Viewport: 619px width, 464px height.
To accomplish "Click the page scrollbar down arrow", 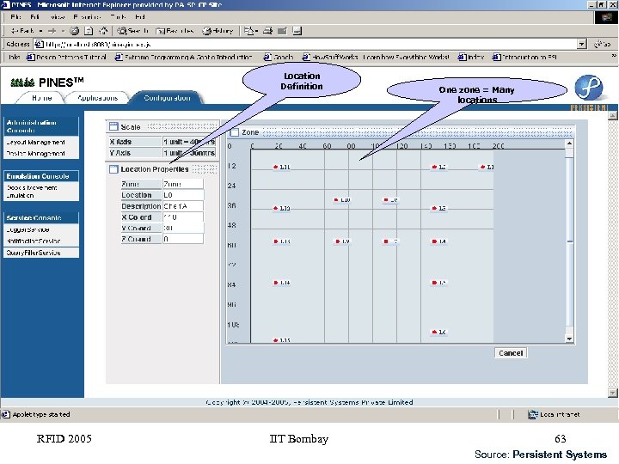I will (612, 393).
